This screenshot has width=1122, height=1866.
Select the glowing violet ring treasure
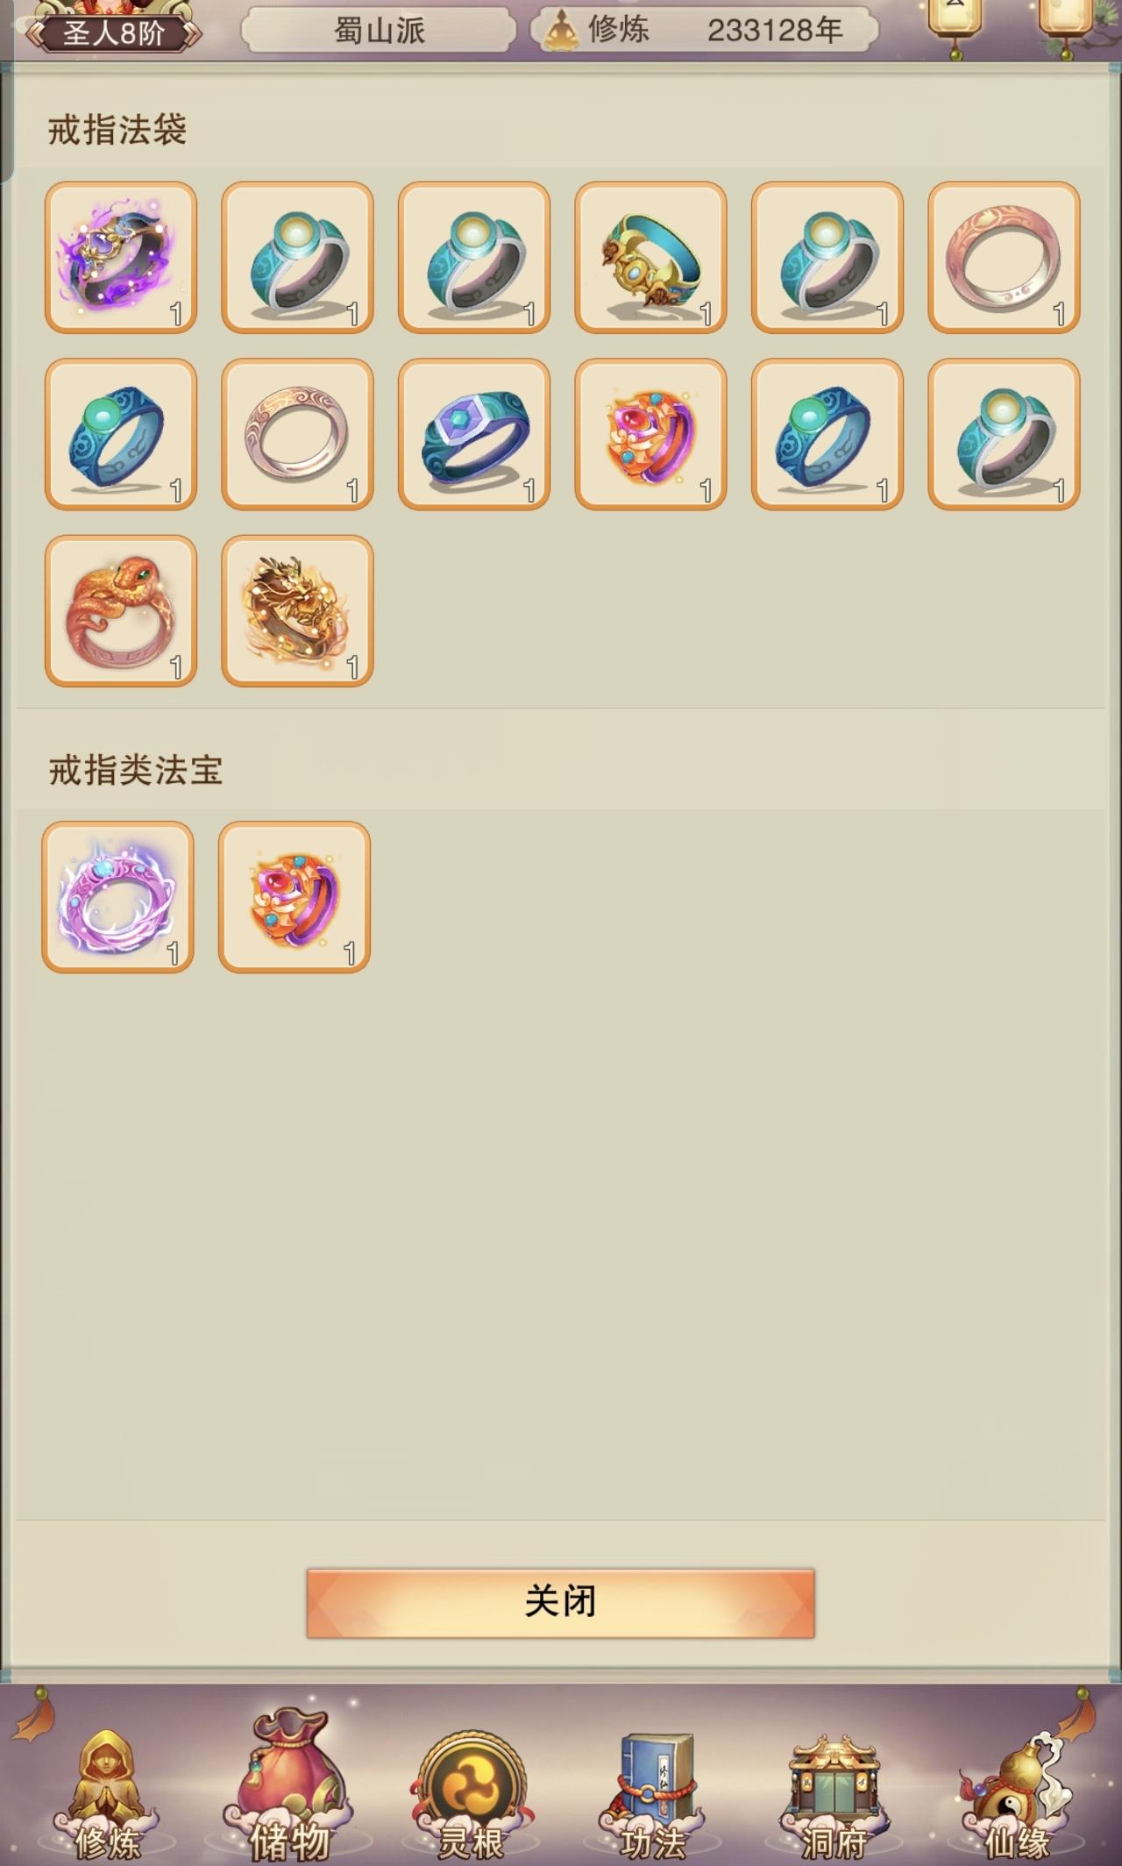(118, 897)
